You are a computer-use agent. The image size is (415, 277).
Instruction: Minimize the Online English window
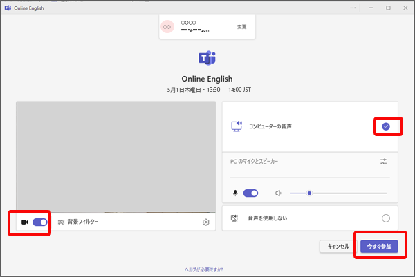click(x=371, y=8)
